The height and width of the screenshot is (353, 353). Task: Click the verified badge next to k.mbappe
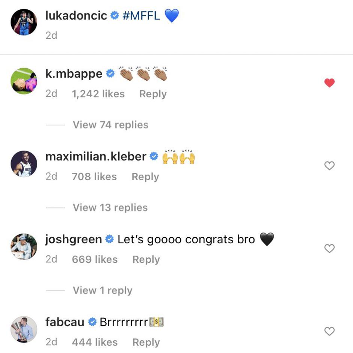(x=110, y=74)
